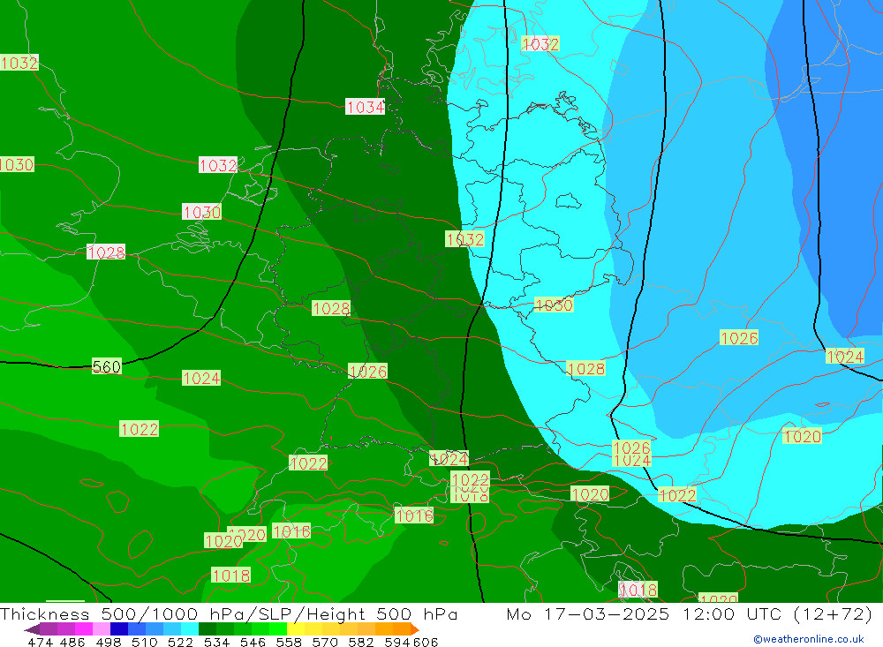The width and height of the screenshot is (883, 647).
Task: Click the 1030 label inside the cyan region
Action: [554, 305]
